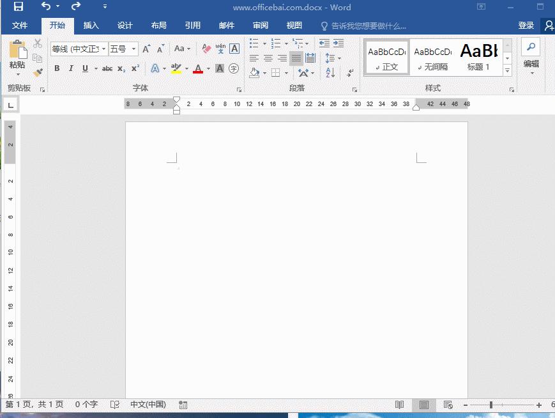Open the 布局 ribbon tab
The image size is (555, 418).
tap(159, 26)
